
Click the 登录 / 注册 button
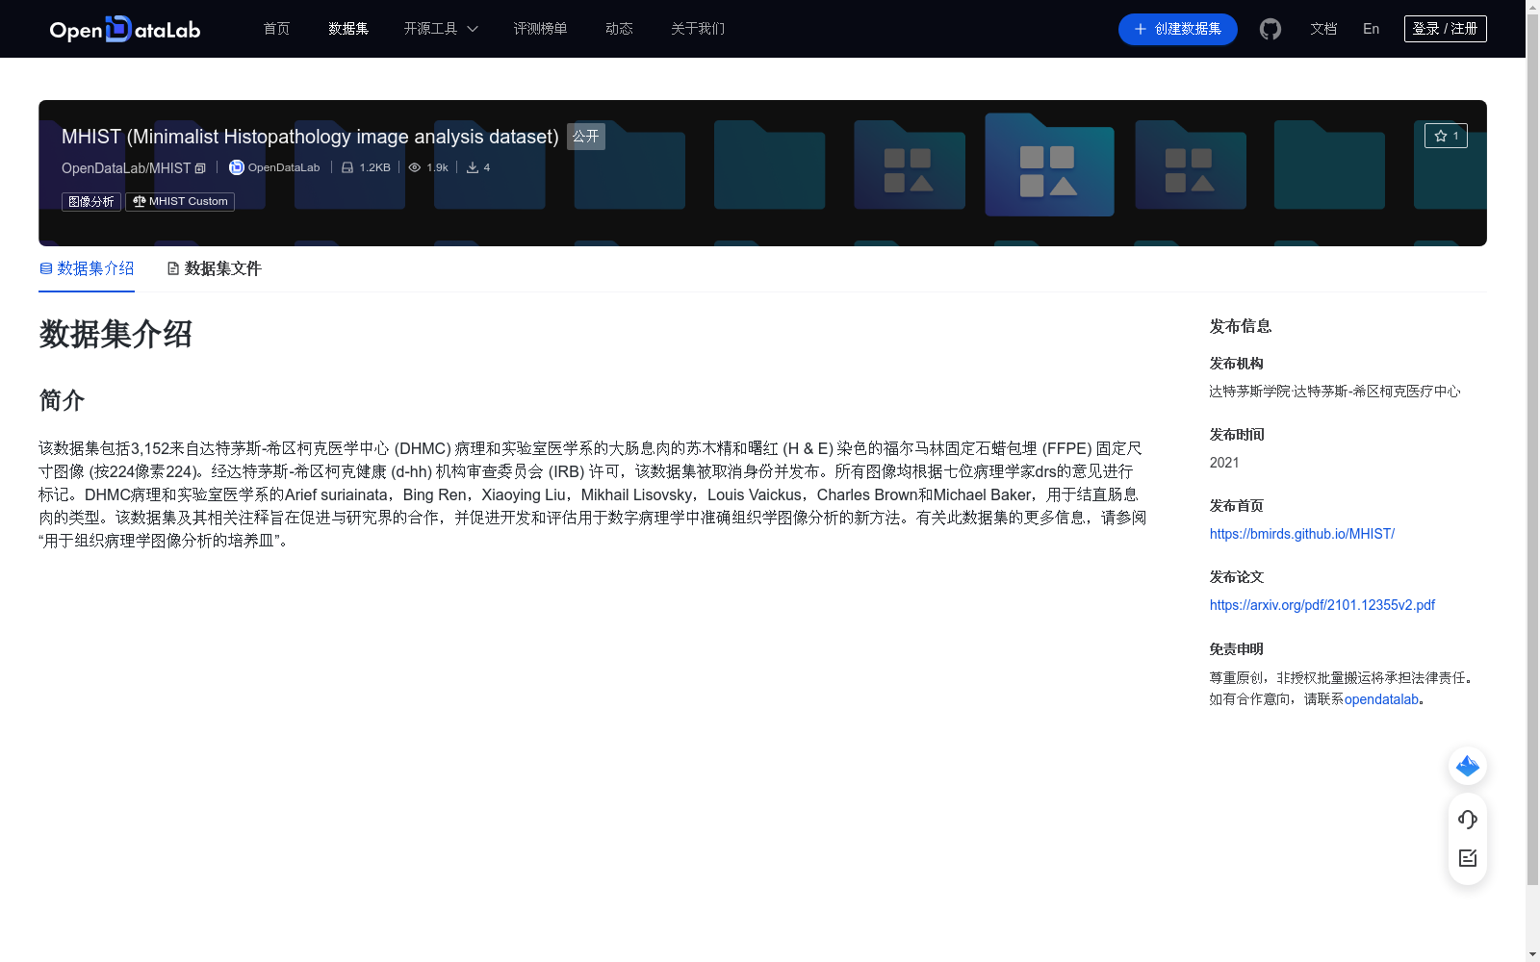pos(1445,29)
